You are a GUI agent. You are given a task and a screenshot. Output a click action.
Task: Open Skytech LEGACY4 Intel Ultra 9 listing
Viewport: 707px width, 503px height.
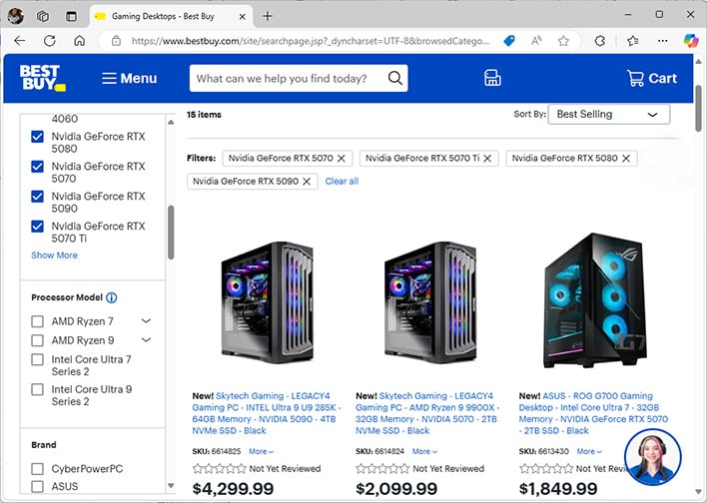(266, 413)
